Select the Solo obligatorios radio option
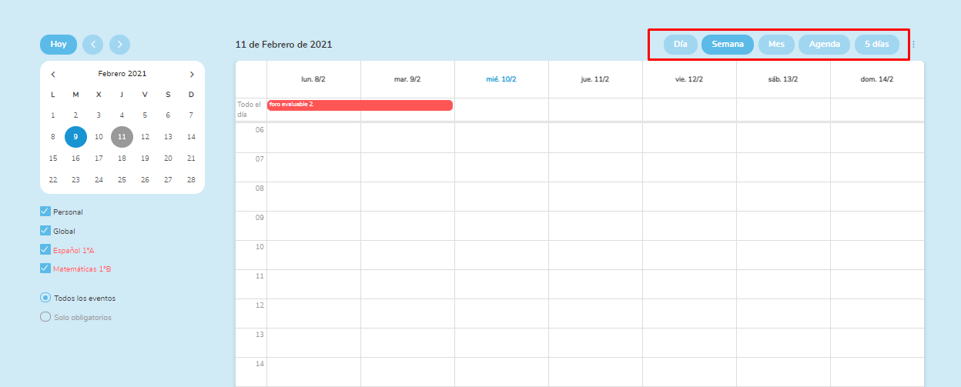961x387 pixels. [45, 317]
